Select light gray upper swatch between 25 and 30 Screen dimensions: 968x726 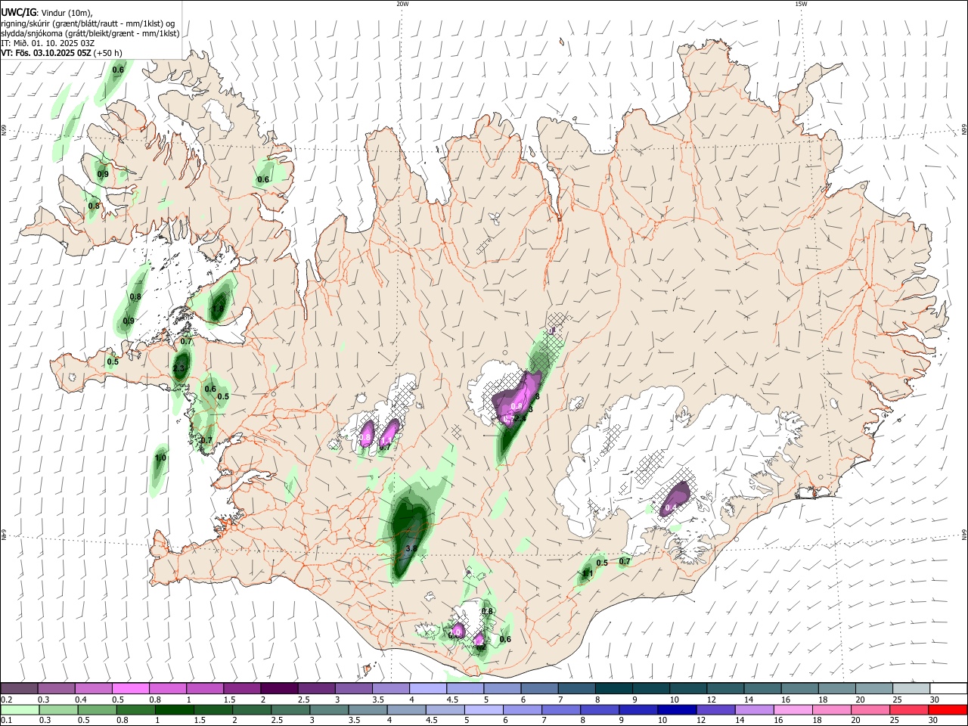(x=911, y=688)
